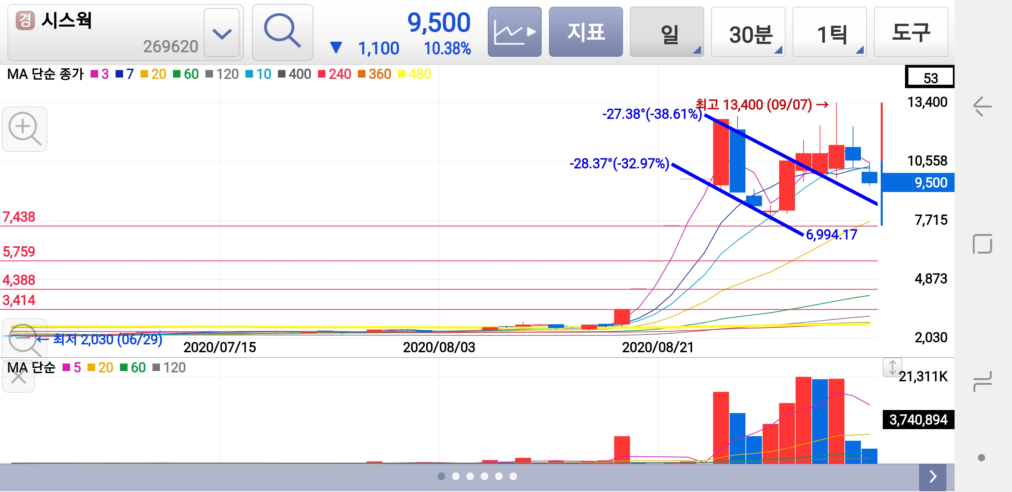
Task: Open Android recent apps icon
Action: (982, 381)
